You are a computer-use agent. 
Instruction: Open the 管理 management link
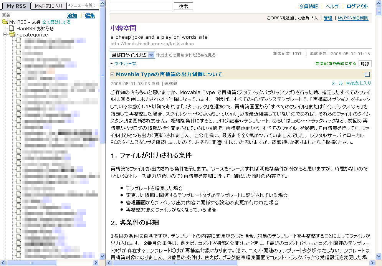pyautogui.click(x=328, y=18)
